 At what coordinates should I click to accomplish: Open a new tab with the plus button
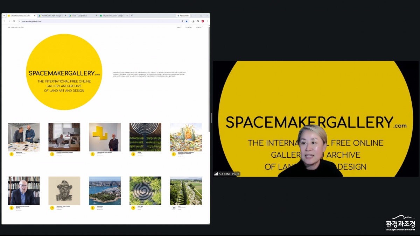132,16
